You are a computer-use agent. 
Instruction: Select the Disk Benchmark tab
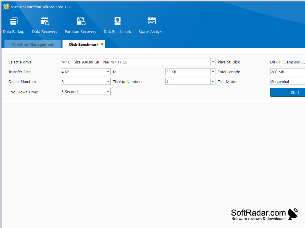(x=84, y=44)
